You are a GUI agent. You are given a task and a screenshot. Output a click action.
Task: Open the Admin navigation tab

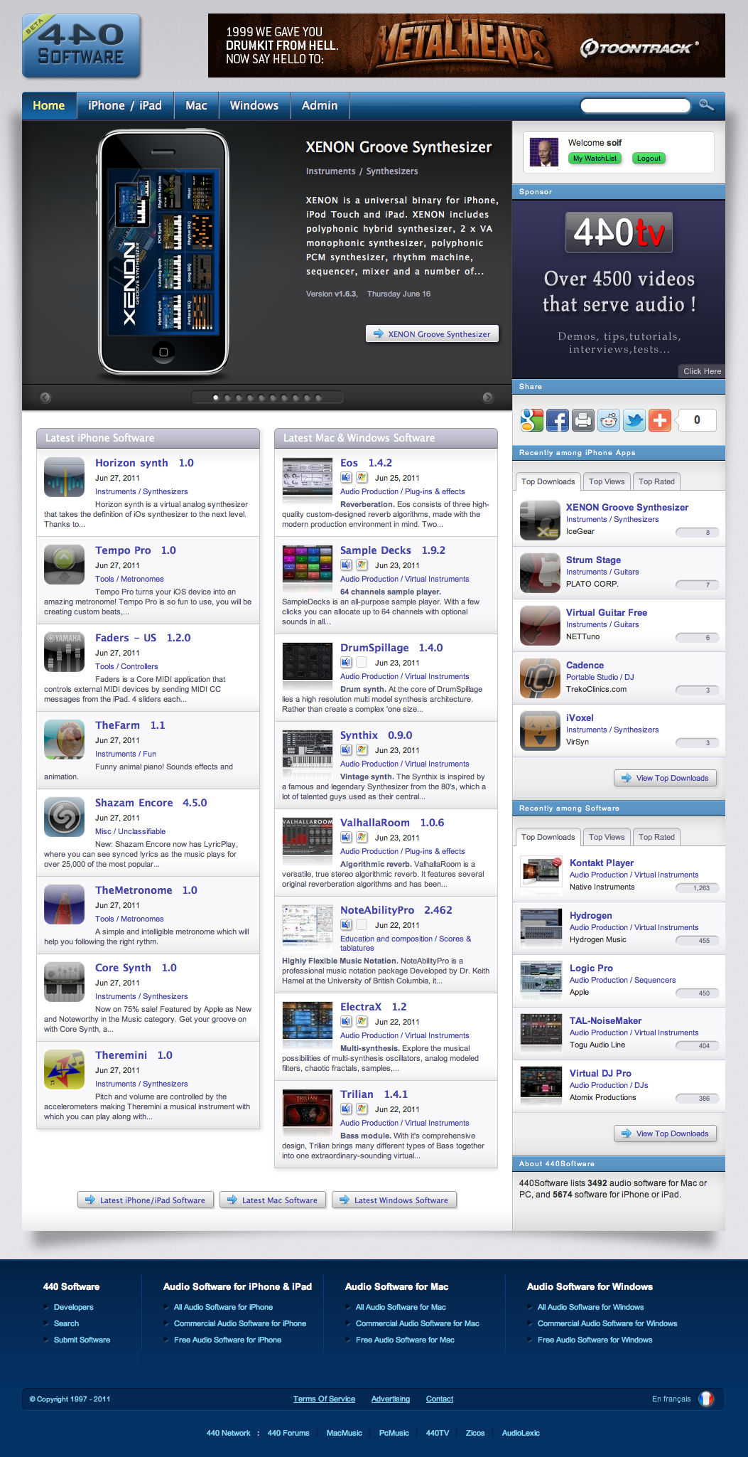click(320, 105)
